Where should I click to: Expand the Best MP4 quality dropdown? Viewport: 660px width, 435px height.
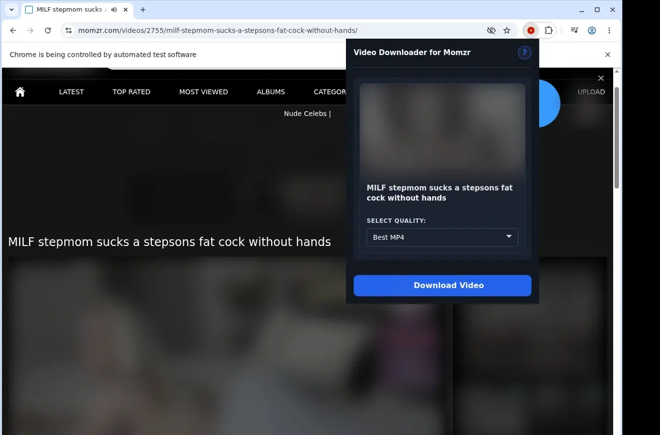(x=442, y=237)
